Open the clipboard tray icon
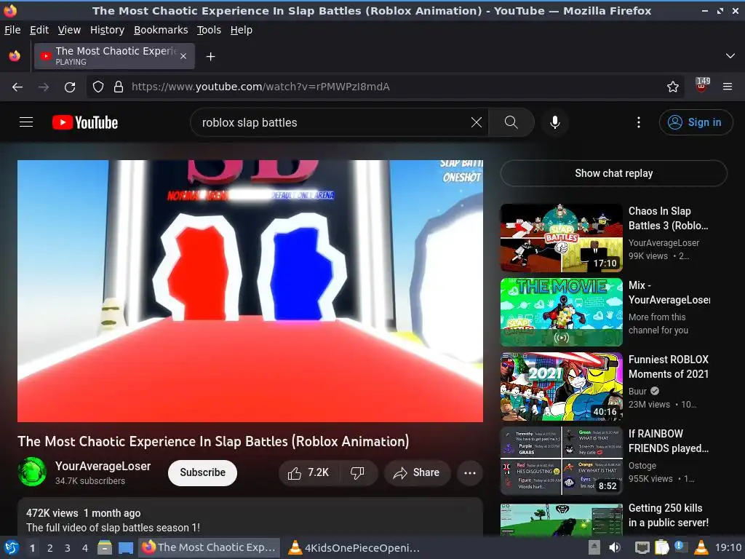The height and width of the screenshot is (559, 745). coord(661,547)
